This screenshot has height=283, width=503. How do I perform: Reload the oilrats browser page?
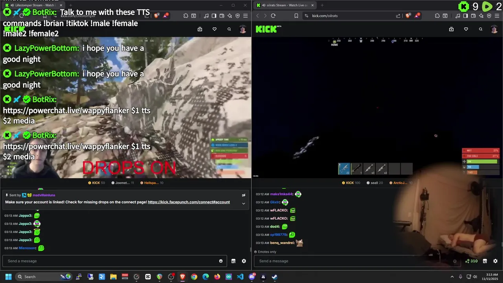tap(273, 16)
